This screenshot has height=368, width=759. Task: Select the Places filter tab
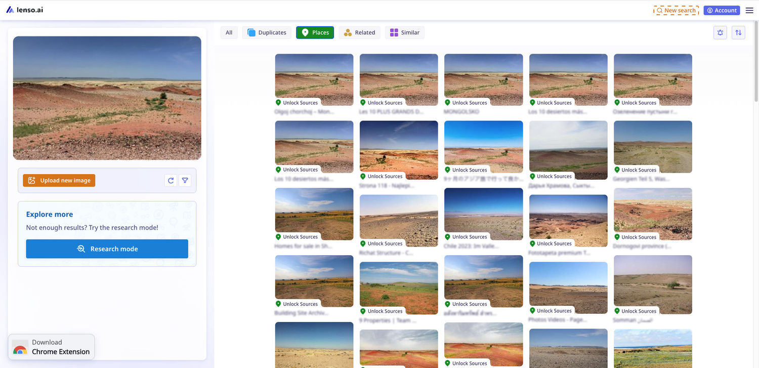pyautogui.click(x=315, y=32)
